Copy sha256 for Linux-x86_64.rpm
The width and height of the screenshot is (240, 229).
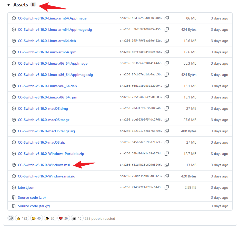(167, 97)
